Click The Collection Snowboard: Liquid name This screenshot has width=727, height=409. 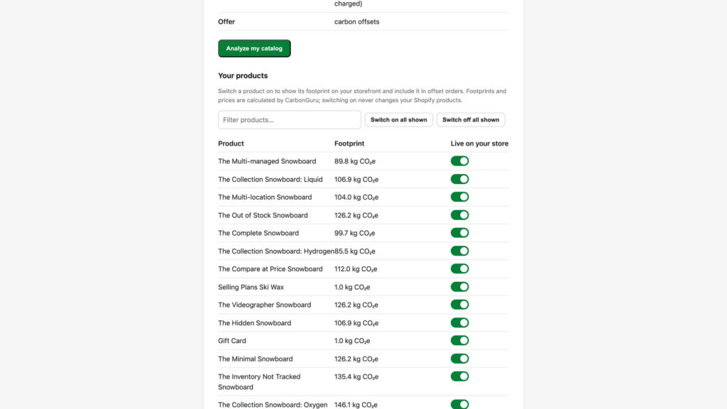(270, 180)
